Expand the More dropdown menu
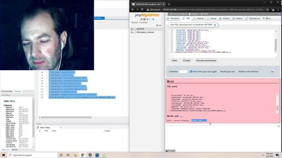This screenshot has height=158, width=282. (x=267, y=18)
